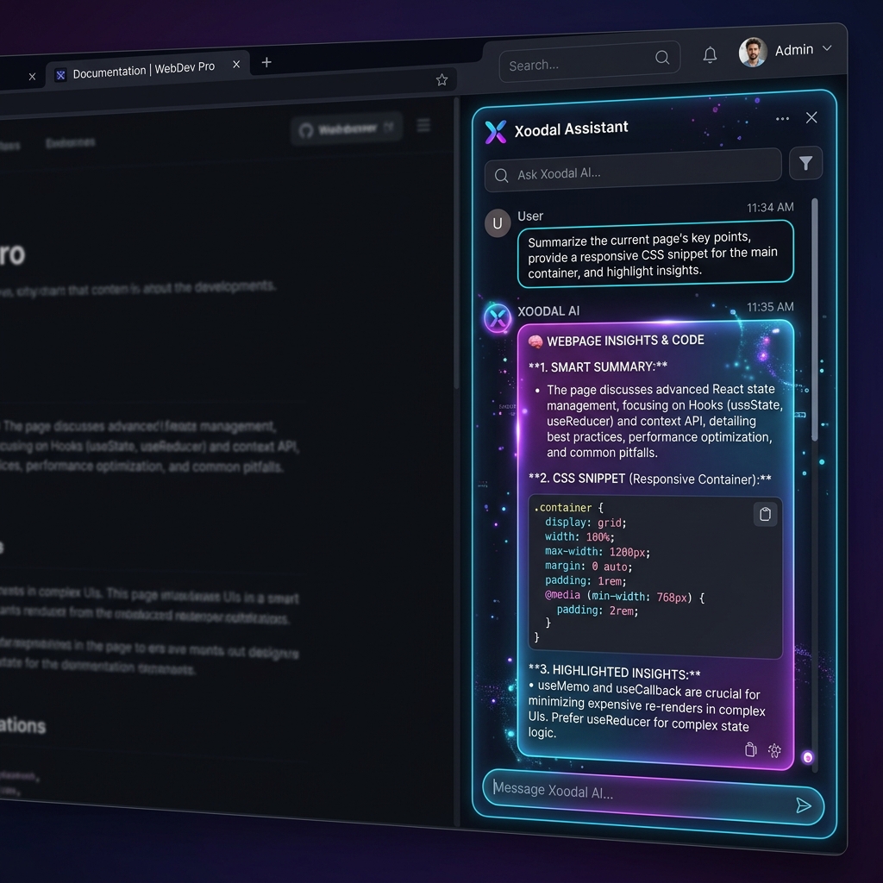Select the user message bubble

pos(655,254)
